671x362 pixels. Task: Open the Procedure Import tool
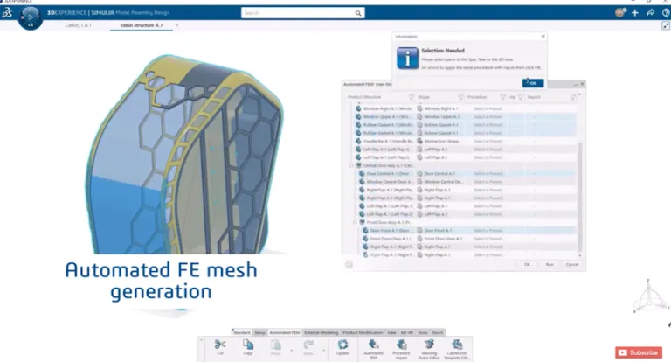(x=401, y=349)
